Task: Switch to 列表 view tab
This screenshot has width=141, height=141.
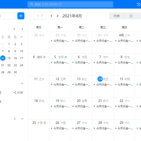Action: point(117,16)
